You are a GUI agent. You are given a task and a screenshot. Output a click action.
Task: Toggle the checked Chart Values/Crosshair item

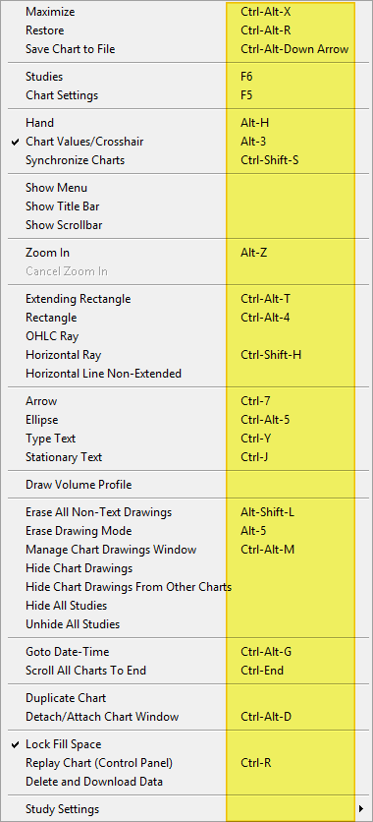pos(186,142)
